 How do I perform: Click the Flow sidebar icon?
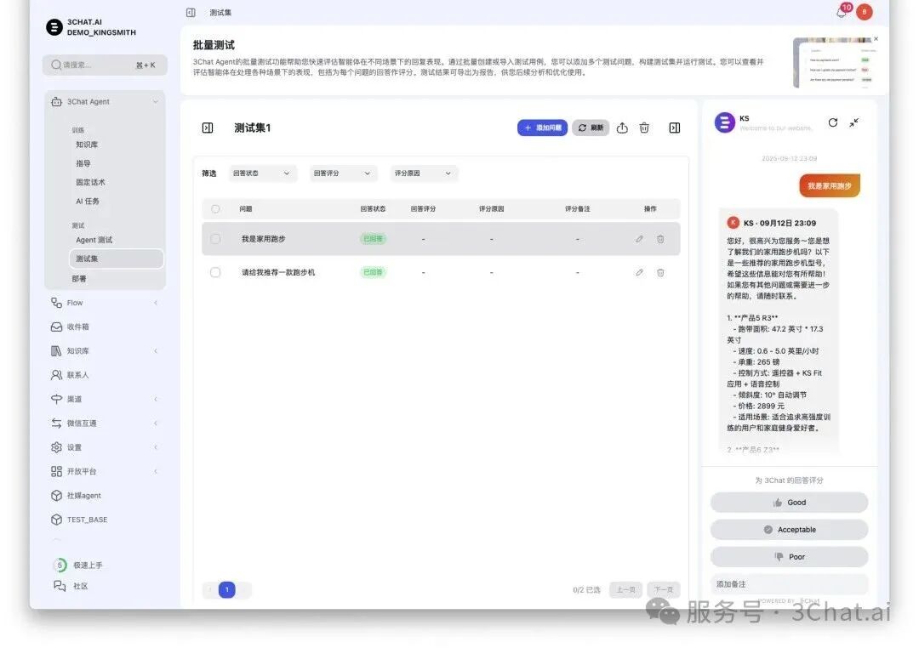tap(56, 303)
